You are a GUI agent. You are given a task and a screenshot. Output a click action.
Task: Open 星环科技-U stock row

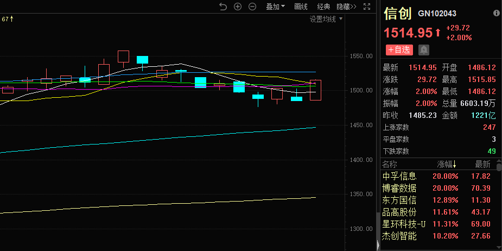(x=403, y=224)
